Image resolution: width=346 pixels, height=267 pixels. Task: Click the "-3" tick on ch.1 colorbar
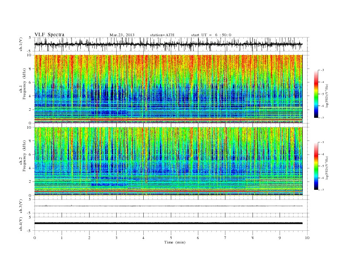pyautogui.click(x=322, y=70)
